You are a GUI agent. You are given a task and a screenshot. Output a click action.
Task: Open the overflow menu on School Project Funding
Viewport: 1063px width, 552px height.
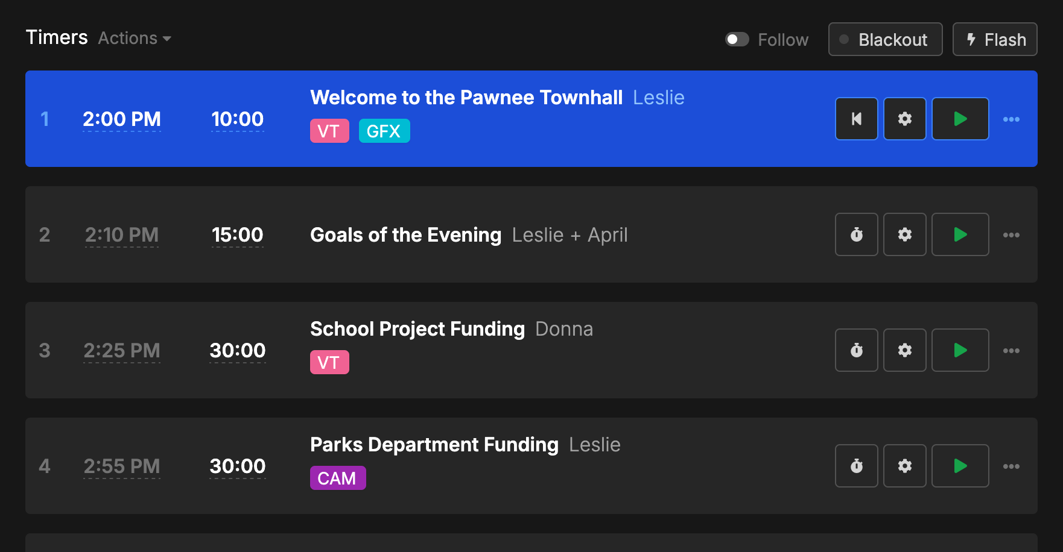(1012, 350)
